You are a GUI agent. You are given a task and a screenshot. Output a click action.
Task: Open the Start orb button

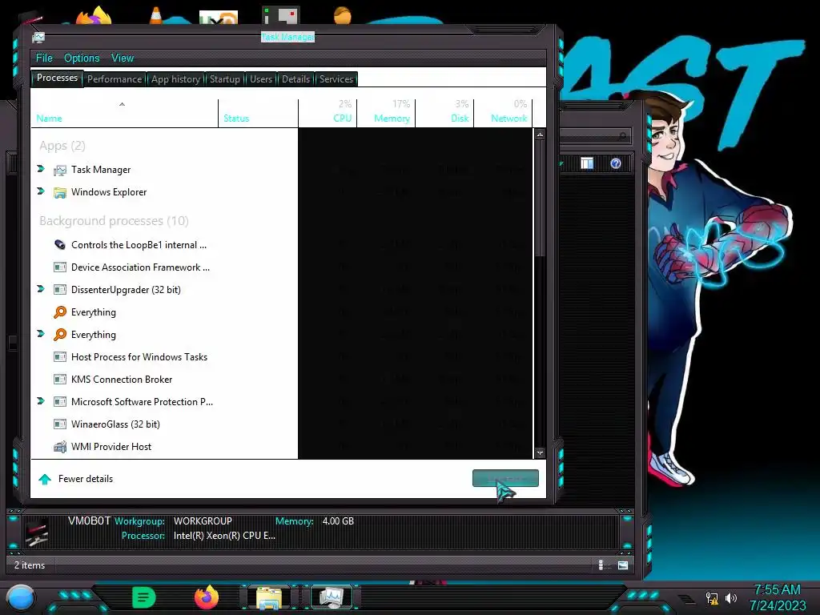21,597
